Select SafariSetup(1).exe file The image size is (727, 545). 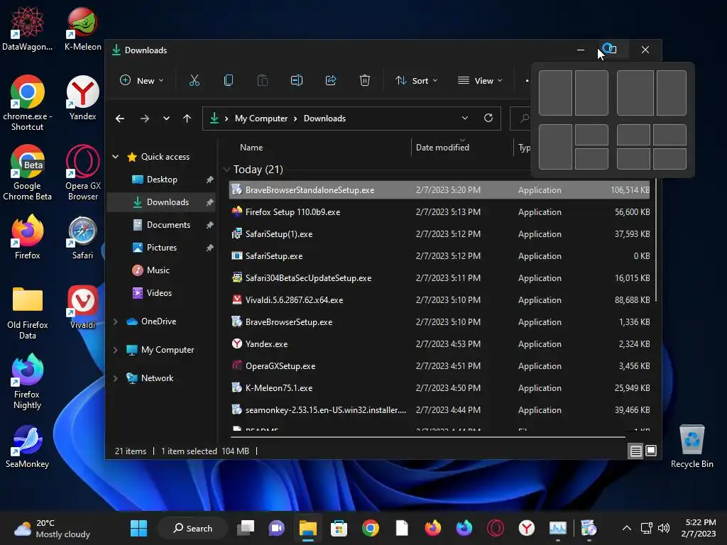click(439, 234)
